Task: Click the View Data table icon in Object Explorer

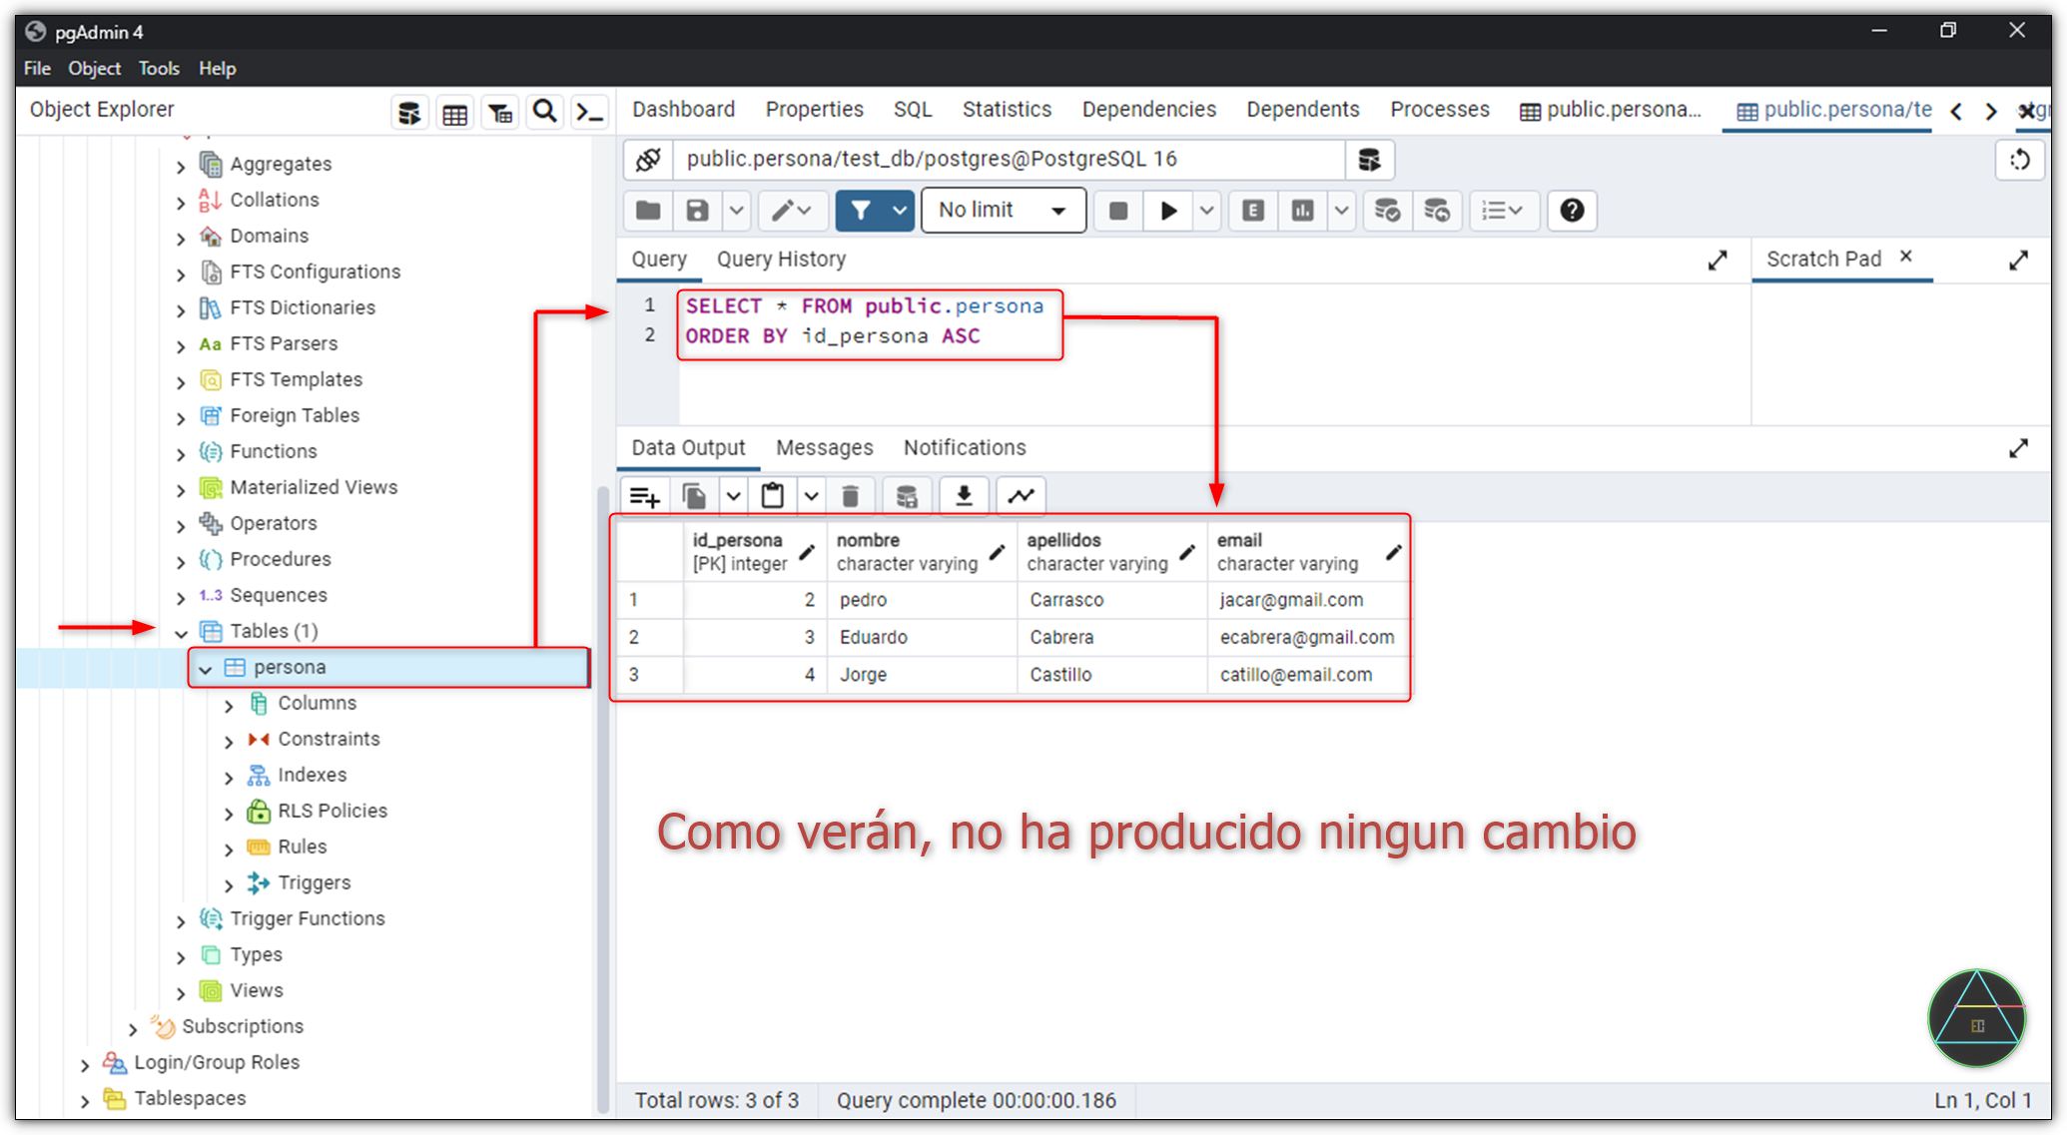Action: click(x=455, y=112)
